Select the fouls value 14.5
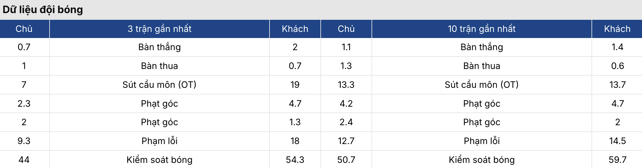The height and width of the screenshot is (168, 642). coord(617,141)
